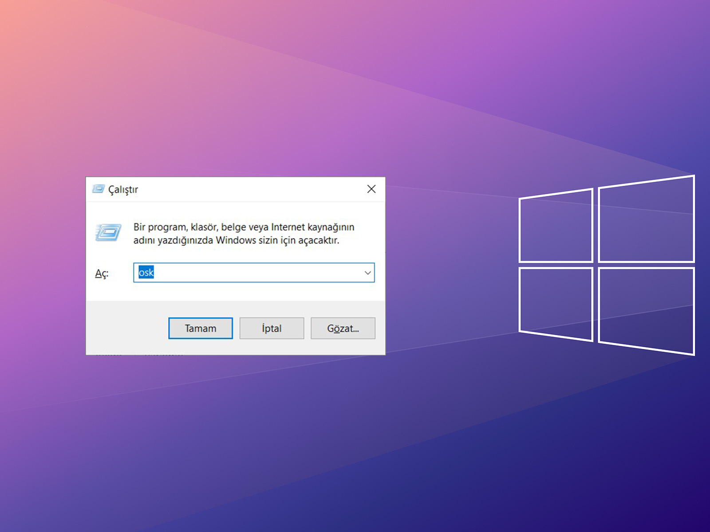The image size is (710, 532).
Task: Cancel with the İptal button
Action: [272, 328]
